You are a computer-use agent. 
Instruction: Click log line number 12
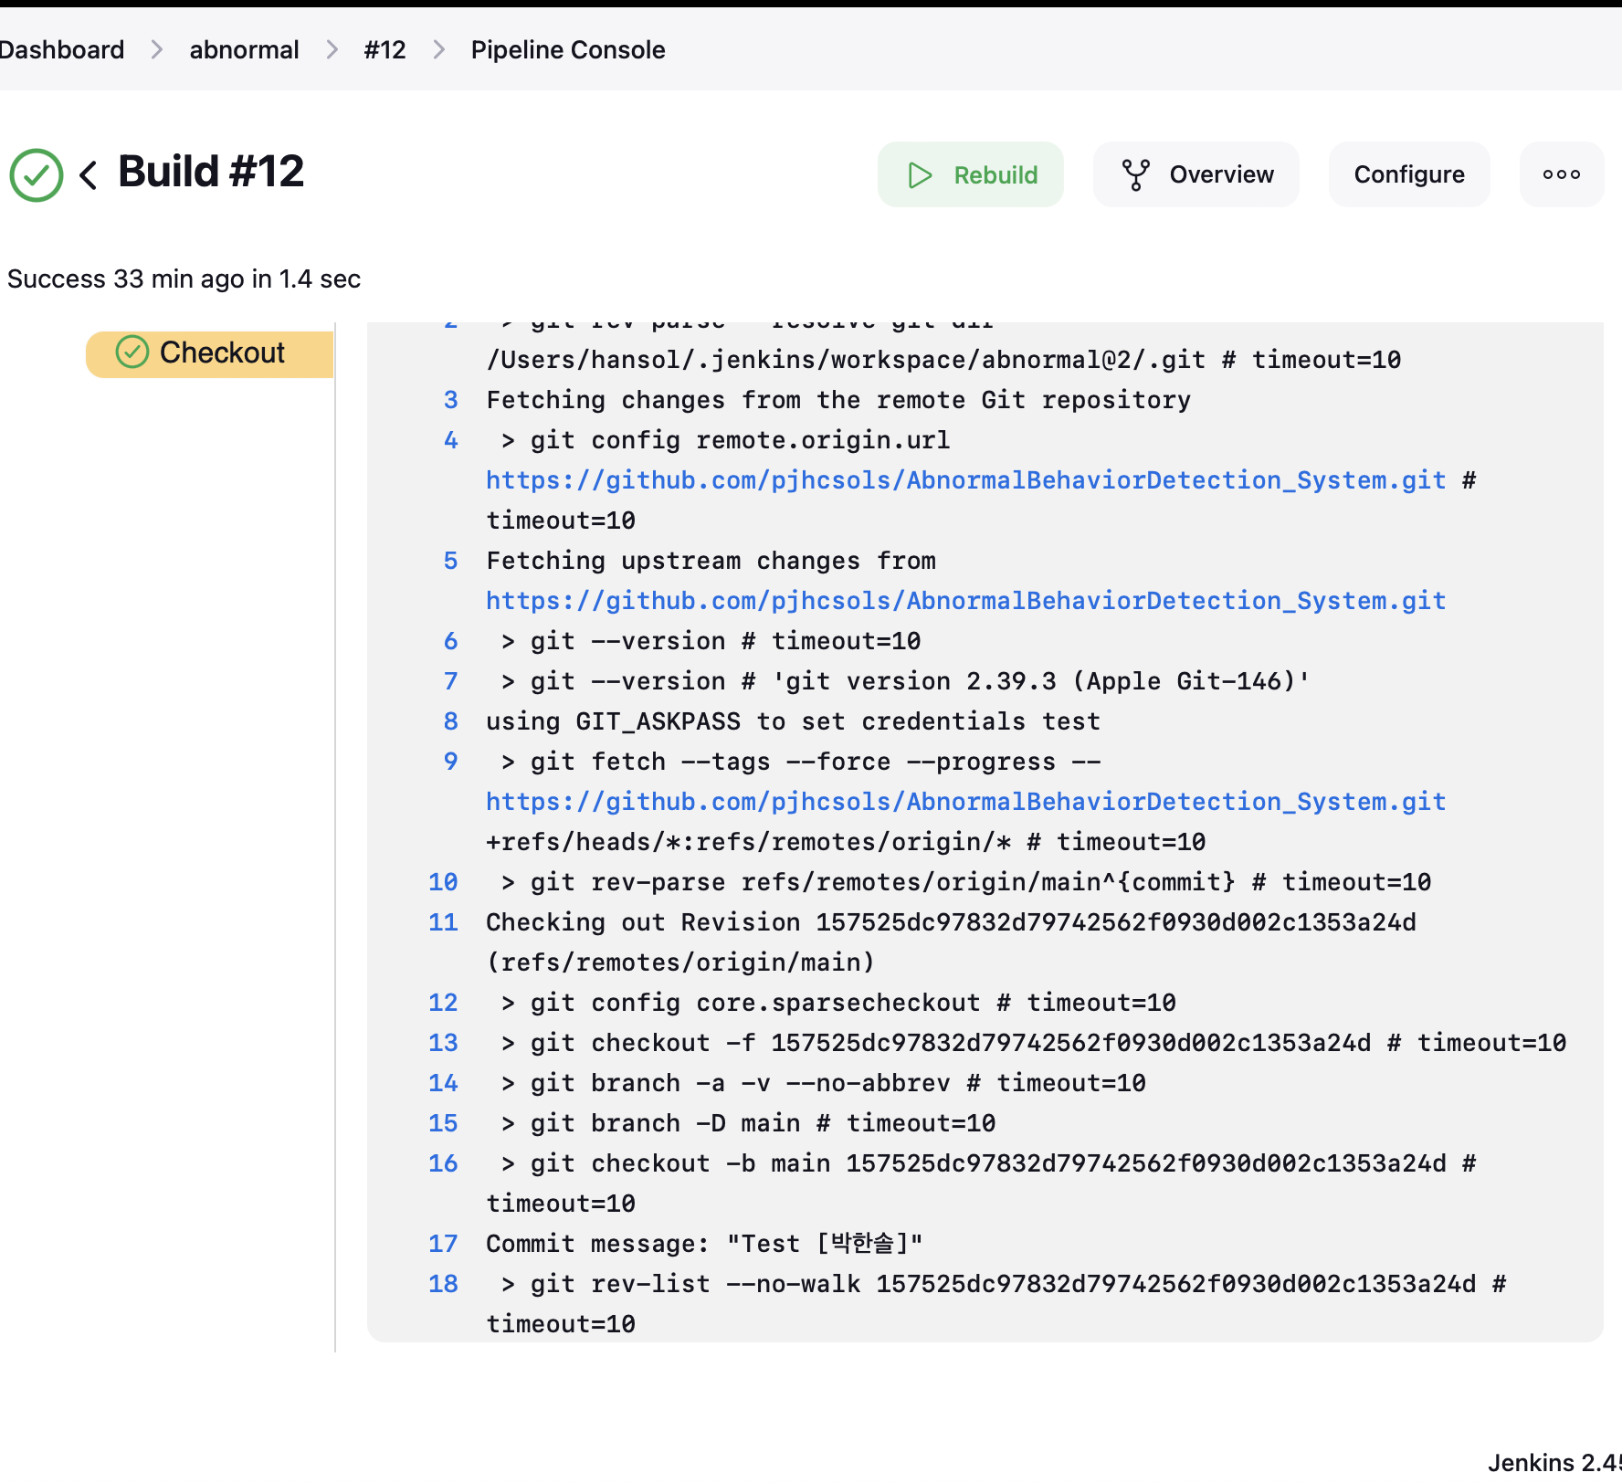443,1003
